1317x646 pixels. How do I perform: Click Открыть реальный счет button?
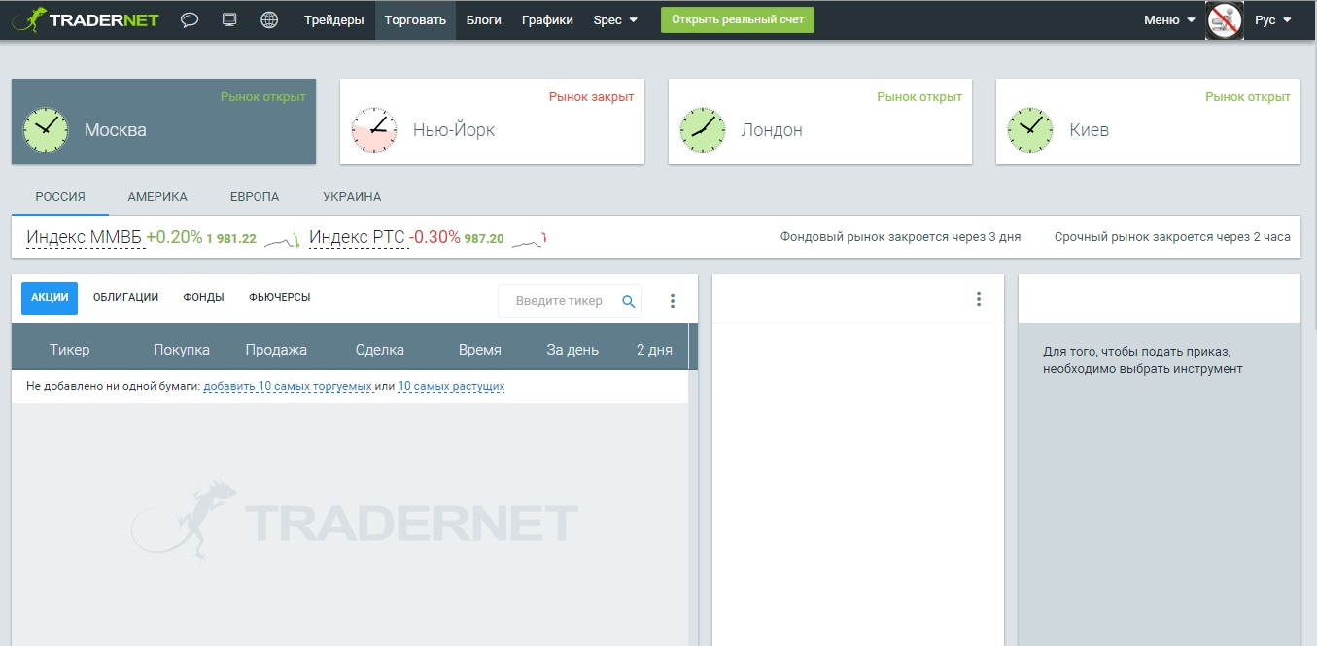(x=738, y=19)
